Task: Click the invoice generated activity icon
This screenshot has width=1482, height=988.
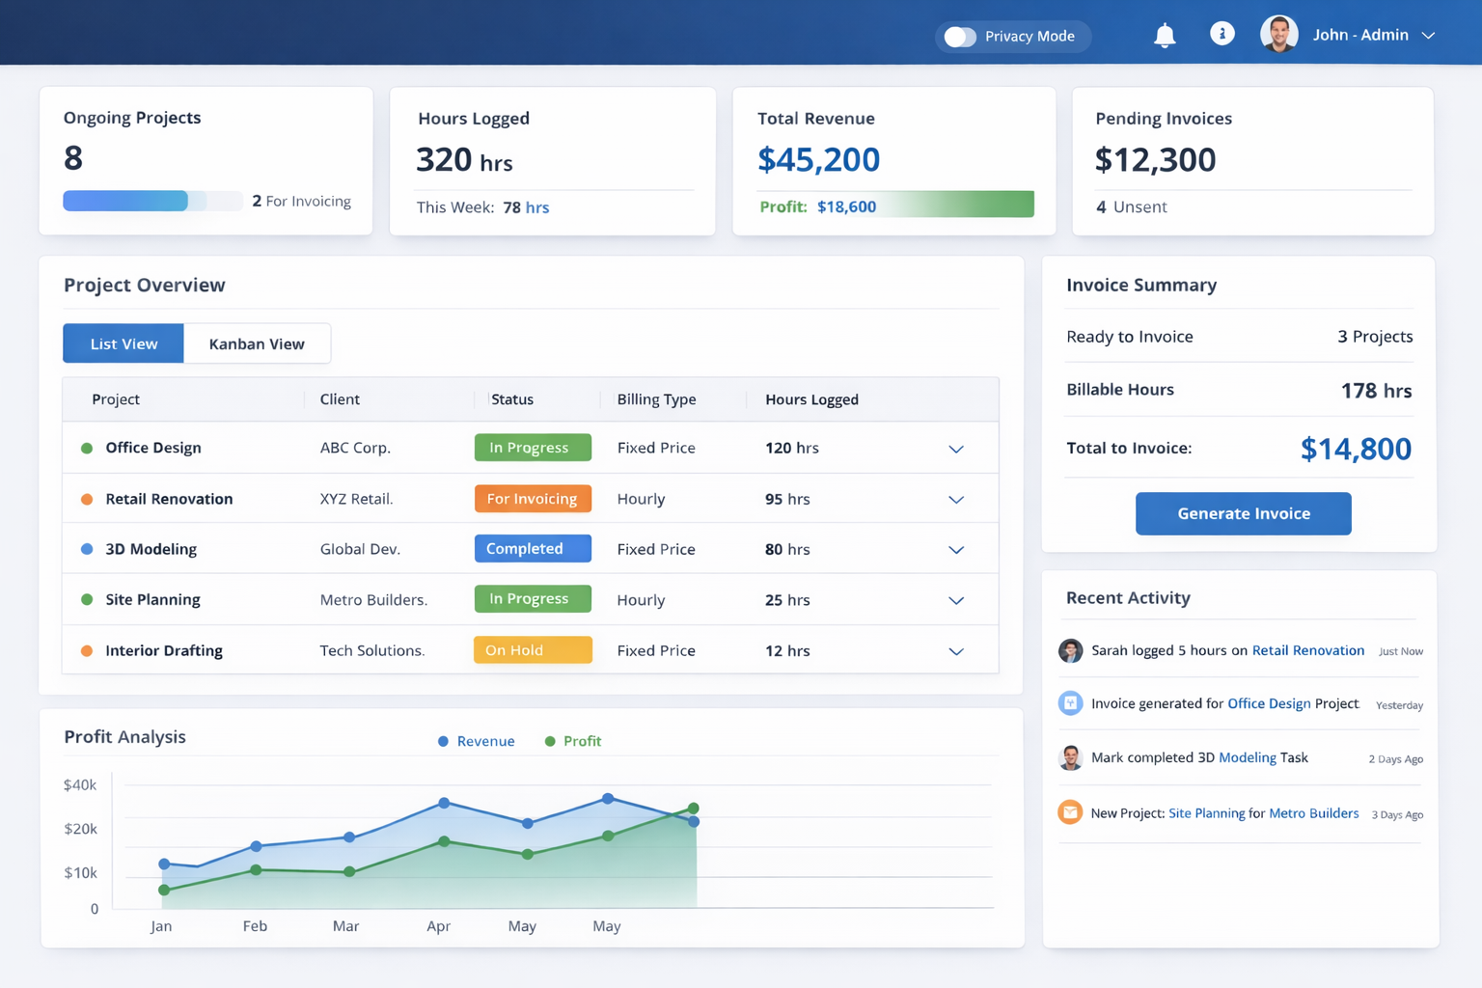Action: (x=1070, y=703)
